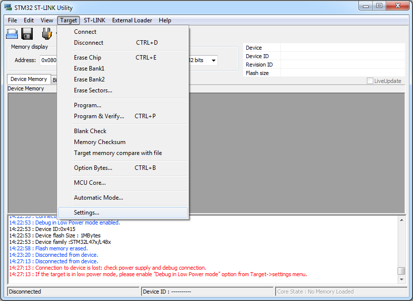The width and height of the screenshot is (413, 301).
Task: Click the Disconnected status bar field
Action: 73,292
